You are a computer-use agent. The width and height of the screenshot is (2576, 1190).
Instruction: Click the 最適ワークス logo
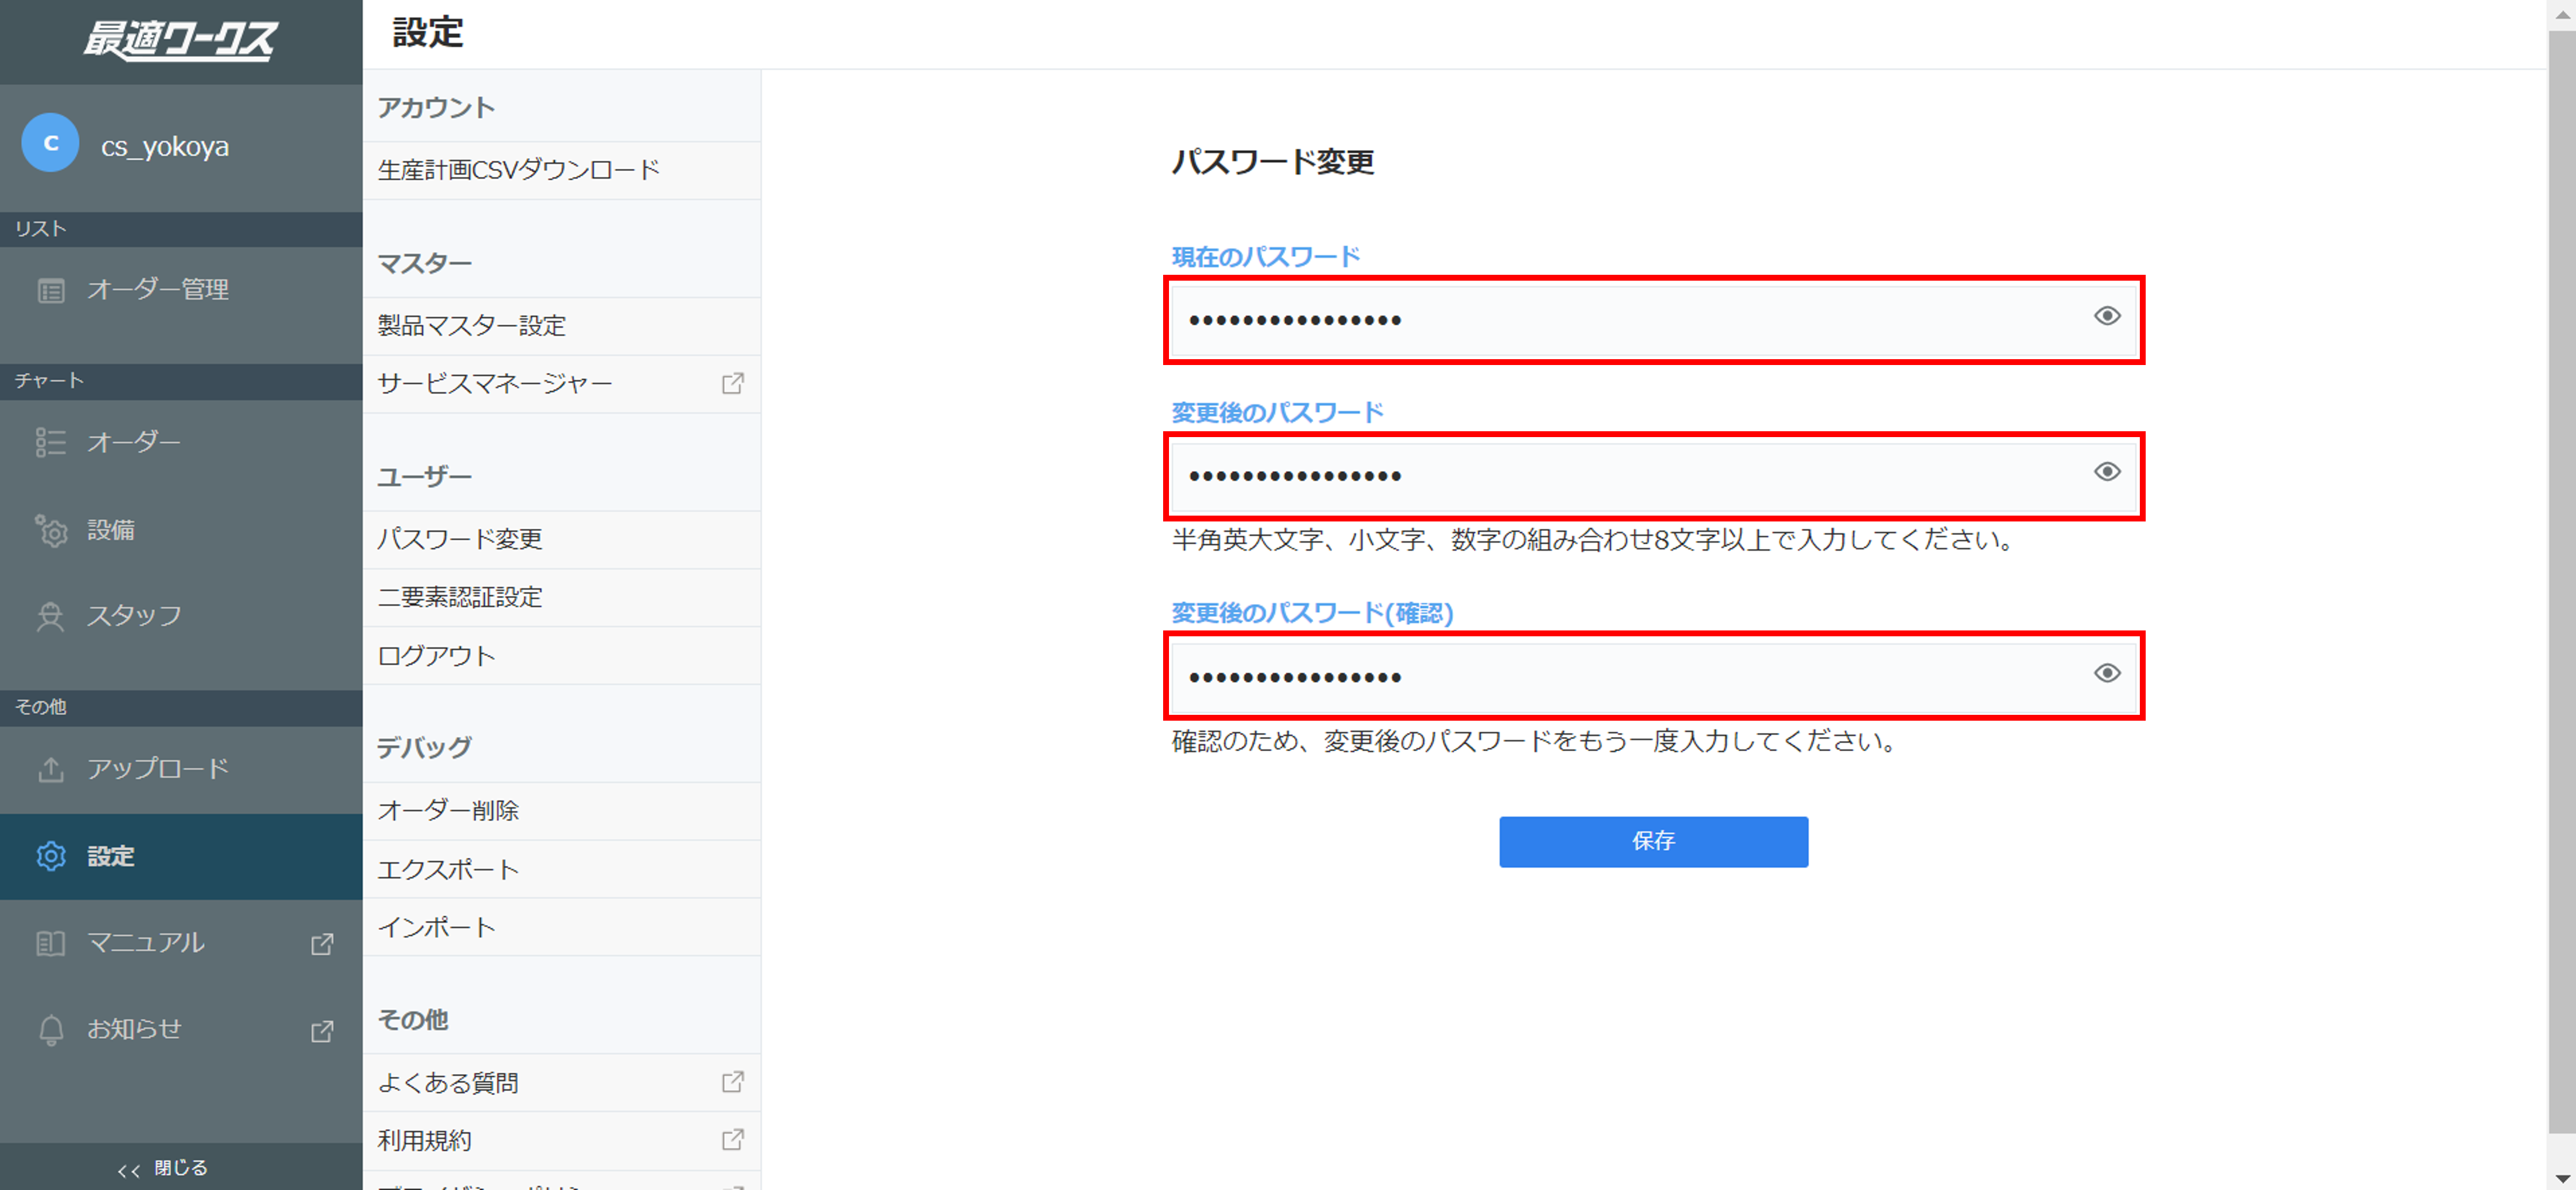pos(180,40)
